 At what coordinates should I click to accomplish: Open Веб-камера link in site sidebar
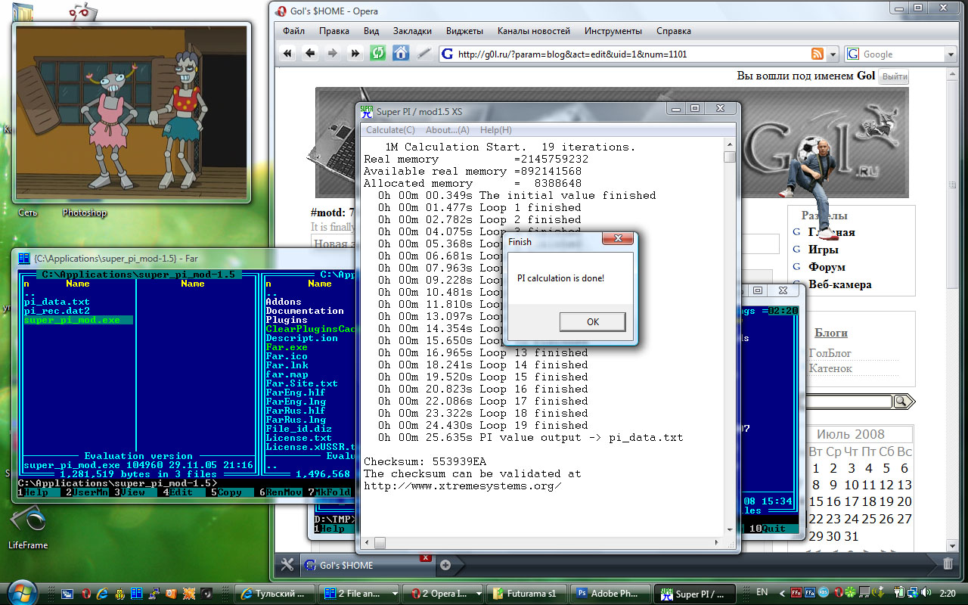(x=839, y=284)
